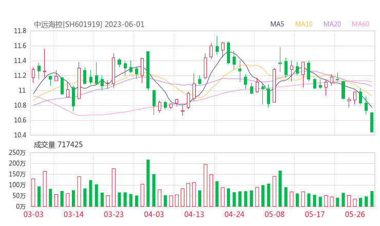380x226 pixels.
Task: Click the 03-03 date axis label
Action: (33, 214)
